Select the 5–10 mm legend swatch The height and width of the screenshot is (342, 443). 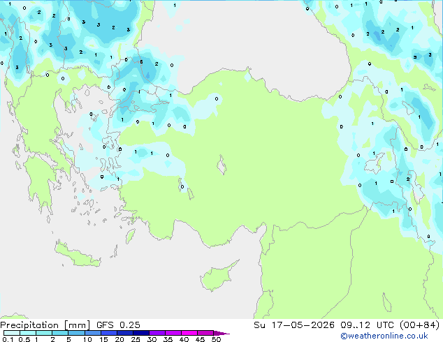click(x=76, y=333)
